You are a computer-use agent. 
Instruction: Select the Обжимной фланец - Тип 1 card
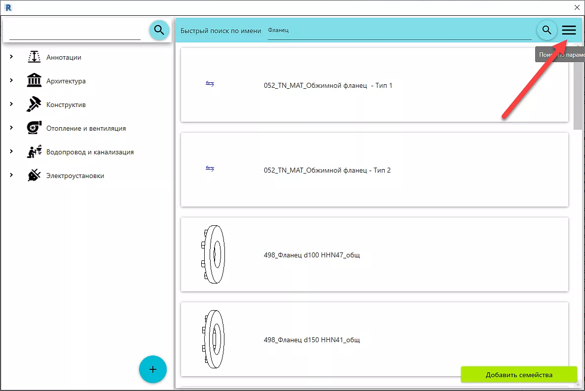[x=374, y=85]
